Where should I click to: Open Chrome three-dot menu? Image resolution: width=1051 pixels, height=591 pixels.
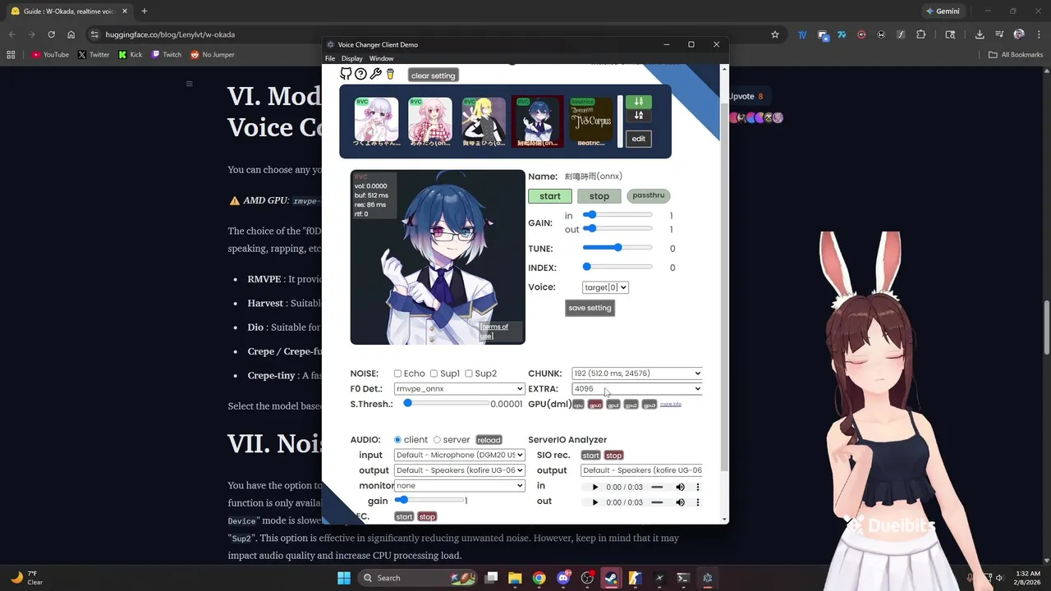(1037, 34)
